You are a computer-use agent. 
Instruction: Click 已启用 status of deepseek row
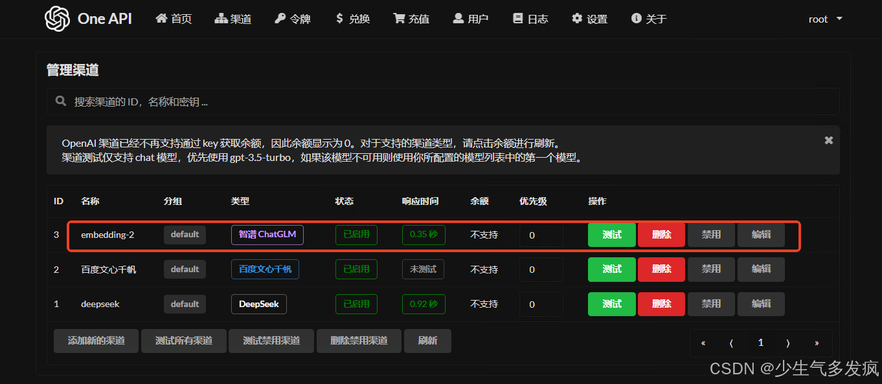click(x=356, y=304)
